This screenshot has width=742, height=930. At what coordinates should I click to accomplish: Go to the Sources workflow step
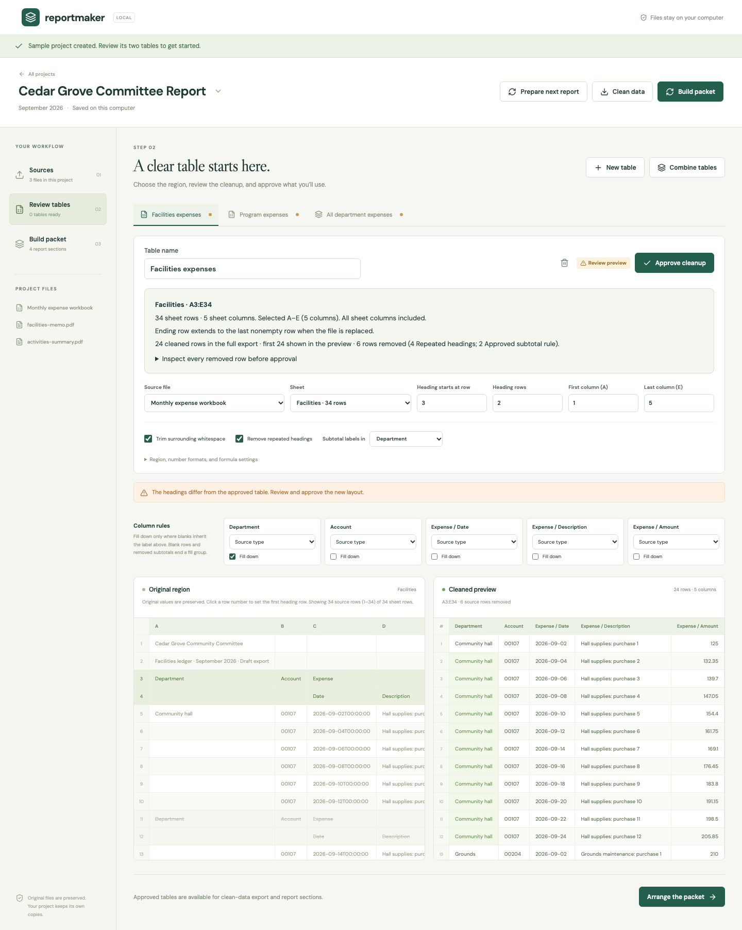(x=58, y=175)
